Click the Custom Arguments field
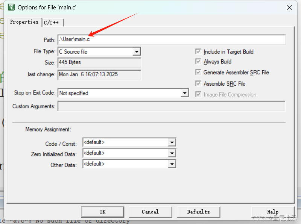301x224 pixels. pyautogui.click(x=172, y=106)
